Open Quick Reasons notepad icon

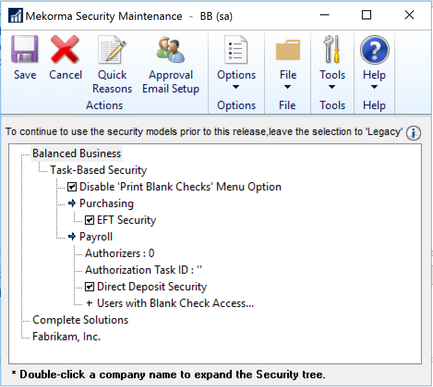click(x=112, y=50)
